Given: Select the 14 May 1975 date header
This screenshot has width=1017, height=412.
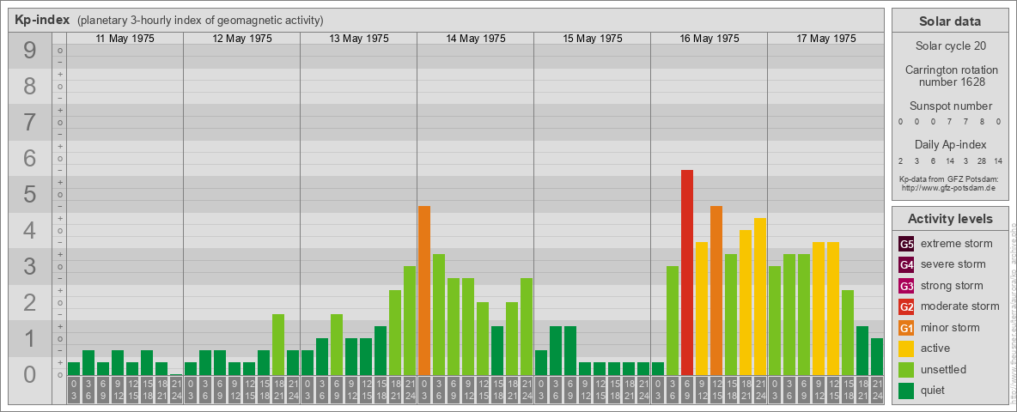Looking at the screenshot, I should tap(475, 39).
